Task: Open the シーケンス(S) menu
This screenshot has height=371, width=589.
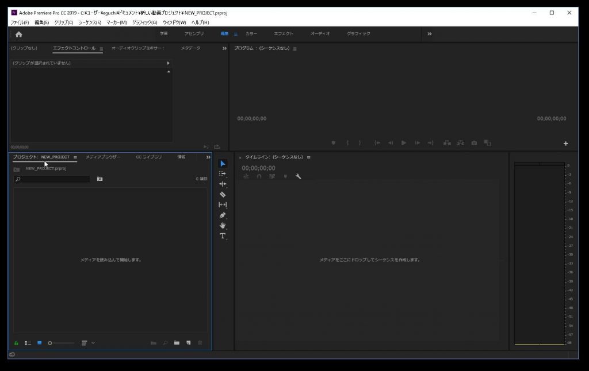Action: (x=89, y=22)
